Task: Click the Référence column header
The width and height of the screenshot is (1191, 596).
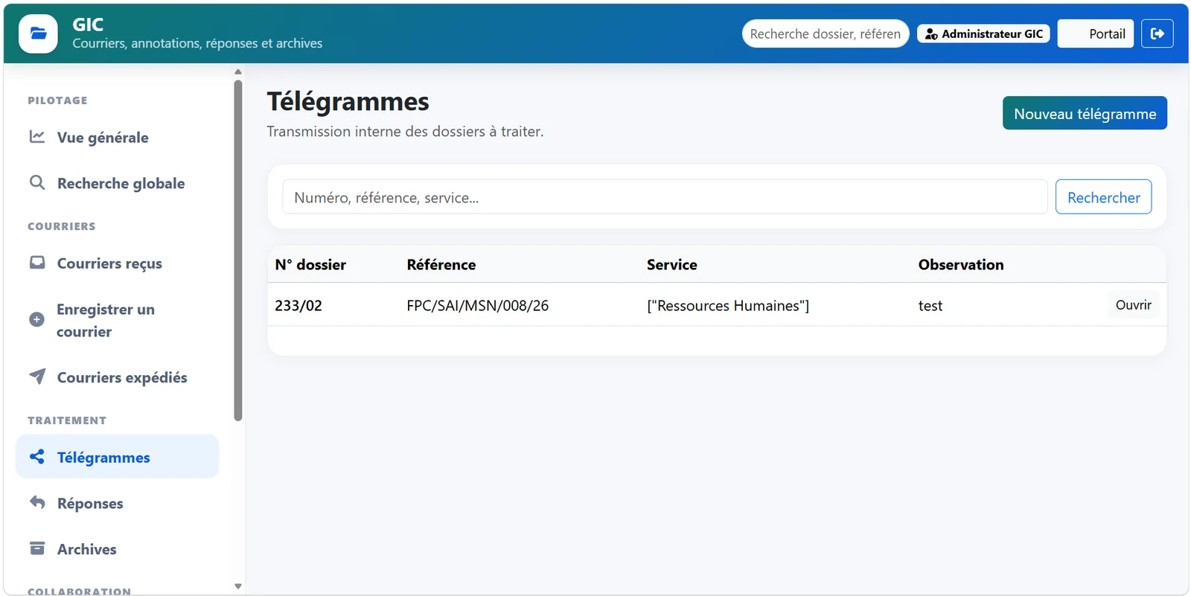Action: click(x=441, y=265)
